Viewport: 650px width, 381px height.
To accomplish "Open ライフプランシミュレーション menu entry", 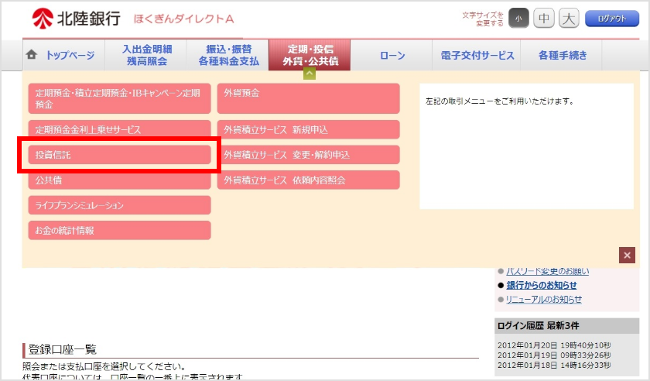I will (119, 205).
